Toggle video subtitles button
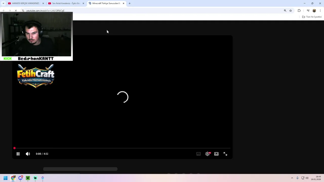 pos(198,154)
